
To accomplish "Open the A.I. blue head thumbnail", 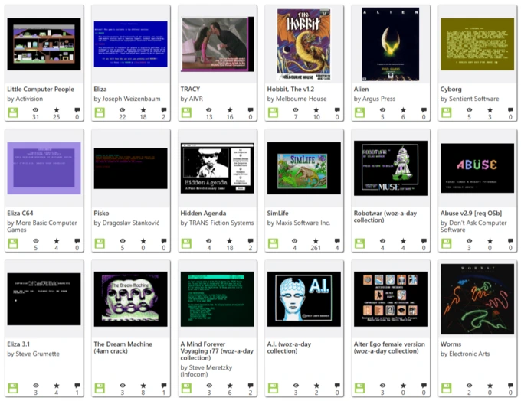I will point(303,299).
